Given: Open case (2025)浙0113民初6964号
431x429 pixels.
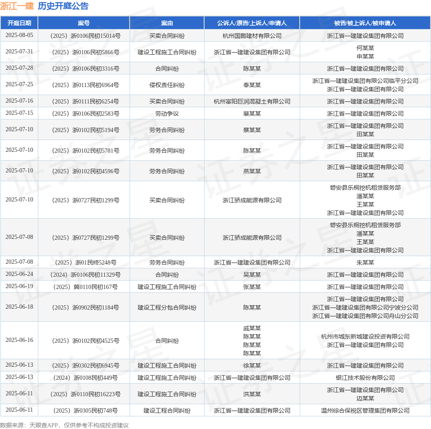Looking at the screenshot, I should click(x=85, y=85).
